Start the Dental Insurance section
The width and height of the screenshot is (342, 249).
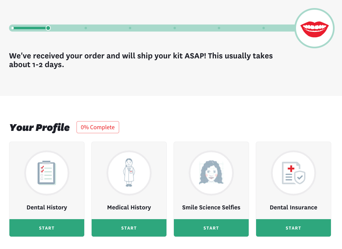(293, 228)
